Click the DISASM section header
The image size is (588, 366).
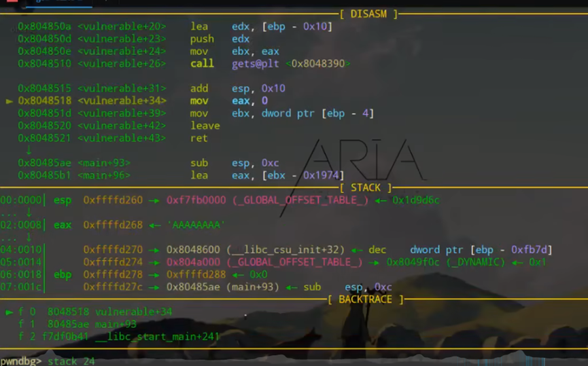tap(374, 14)
